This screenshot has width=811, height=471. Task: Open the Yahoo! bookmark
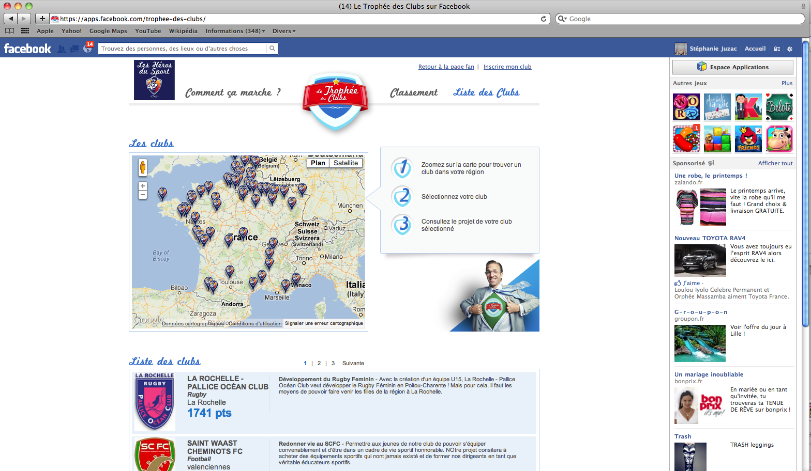[x=71, y=31]
